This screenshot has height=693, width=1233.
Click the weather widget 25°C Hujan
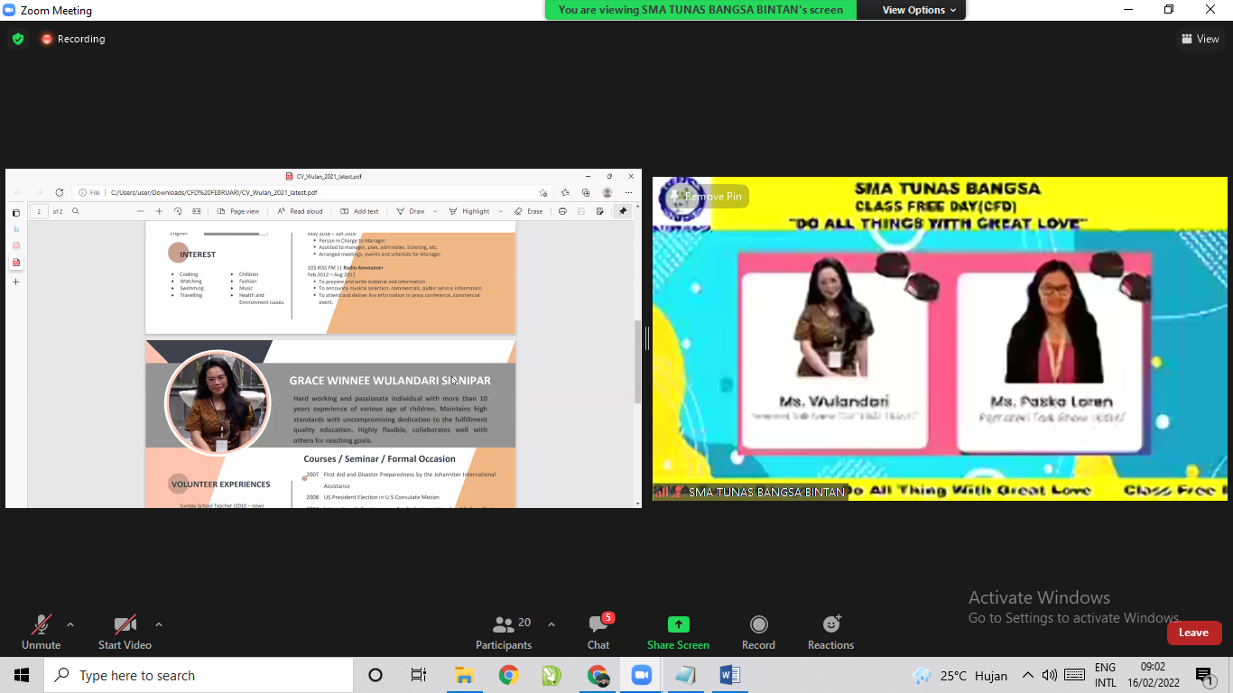960,675
